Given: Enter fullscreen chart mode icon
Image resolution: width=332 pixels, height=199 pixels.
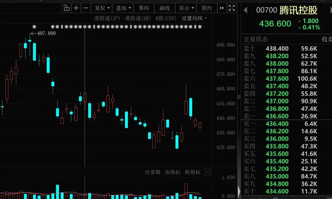Looking at the screenshot, I should (x=232, y=8).
